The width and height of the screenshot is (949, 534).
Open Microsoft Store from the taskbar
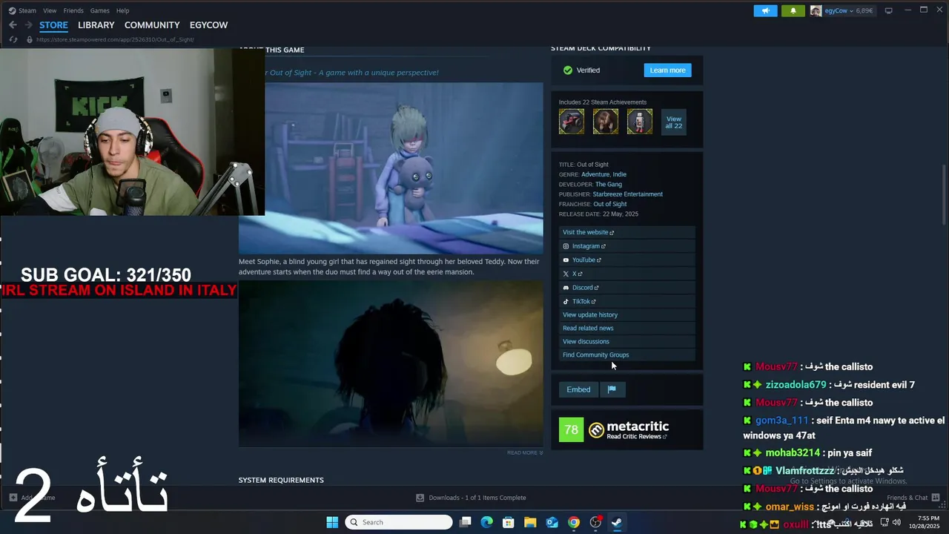tap(509, 522)
